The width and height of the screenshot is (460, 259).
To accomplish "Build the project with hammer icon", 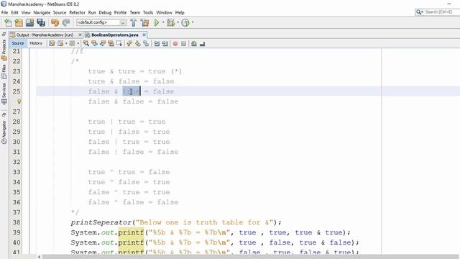I will 134,22.
